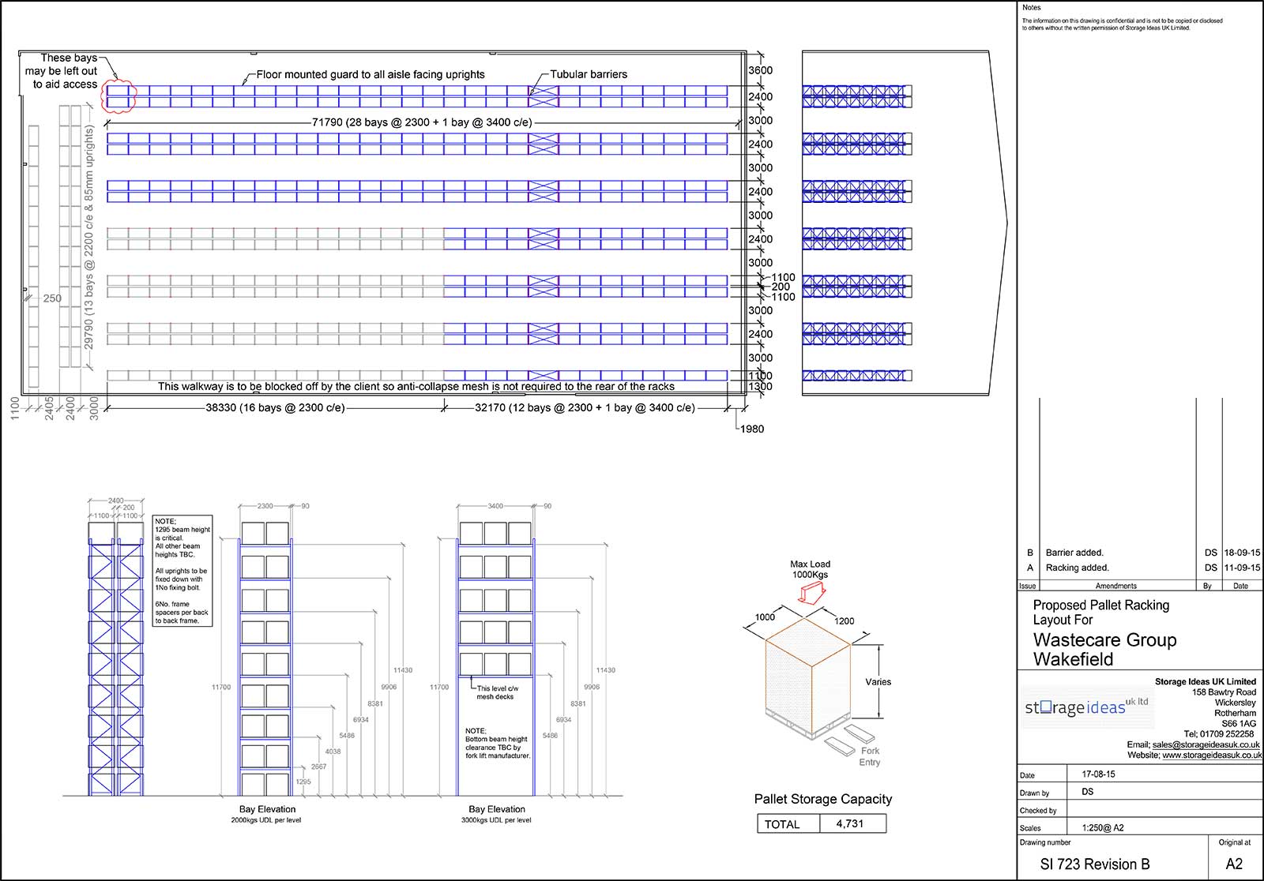This screenshot has height=881, width=1264.
Task: Click the confidentiality notice text under Notes
Action: click(1122, 24)
